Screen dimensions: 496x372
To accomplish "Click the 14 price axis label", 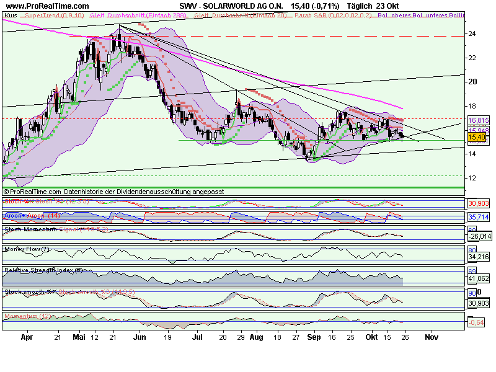I will (x=472, y=154).
